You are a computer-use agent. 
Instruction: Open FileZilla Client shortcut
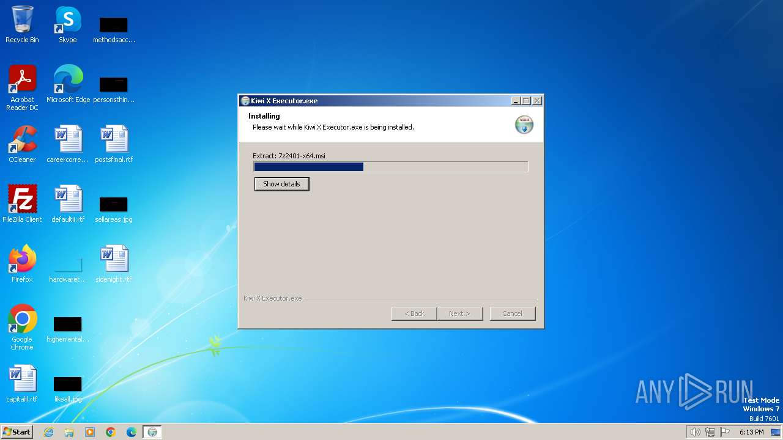point(22,204)
